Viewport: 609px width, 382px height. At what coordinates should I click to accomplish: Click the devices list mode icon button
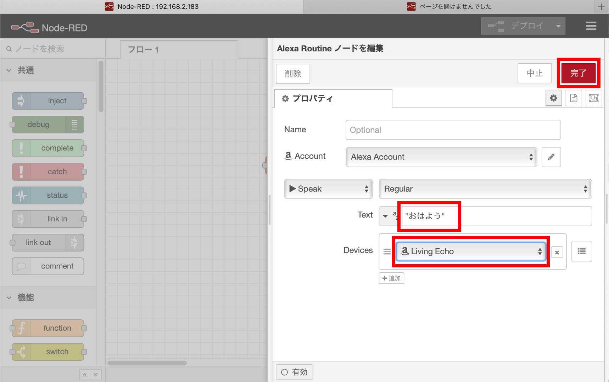click(x=582, y=251)
